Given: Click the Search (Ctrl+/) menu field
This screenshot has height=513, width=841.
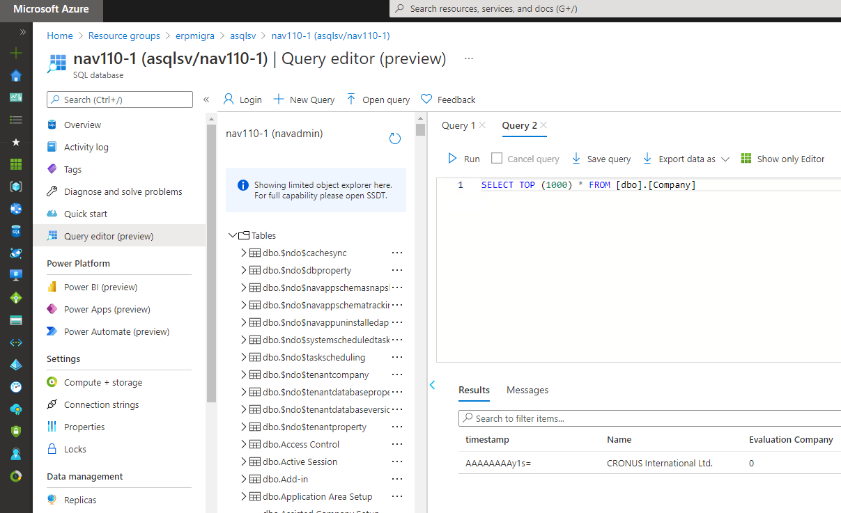Looking at the screenshot, I should (x=120, y=100).
